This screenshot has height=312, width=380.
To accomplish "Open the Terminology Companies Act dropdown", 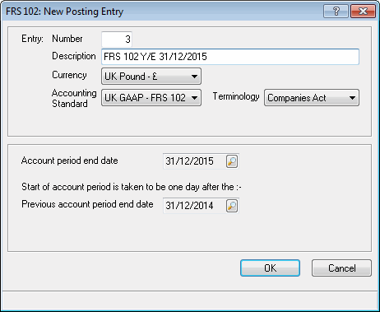I will pyautogui.click(x=312, y=98).
